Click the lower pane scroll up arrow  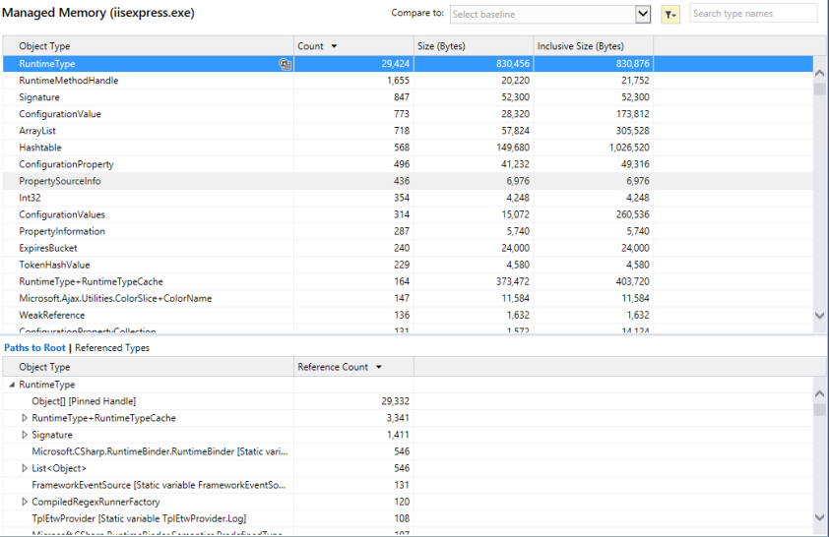(x=819, y=393)
